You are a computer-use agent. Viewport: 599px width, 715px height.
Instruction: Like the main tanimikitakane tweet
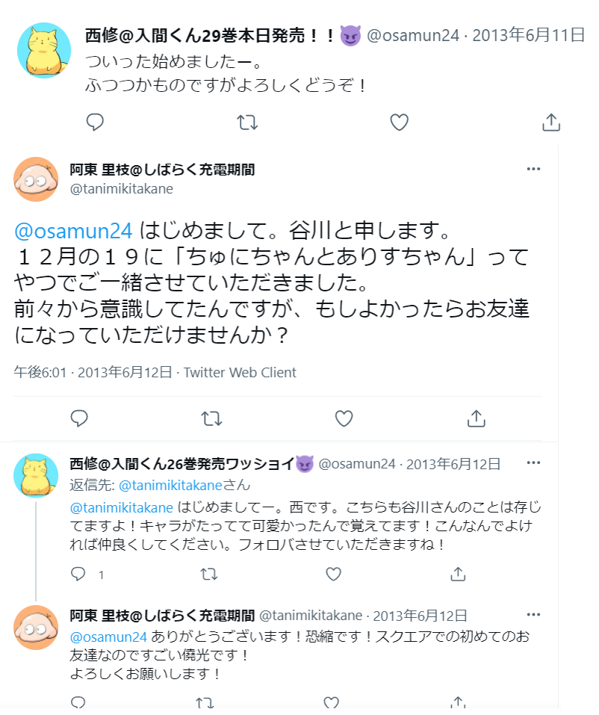[x=344, y=418]
